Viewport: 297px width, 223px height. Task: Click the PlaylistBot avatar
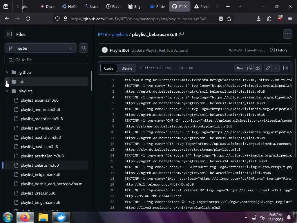coord(104,50)
